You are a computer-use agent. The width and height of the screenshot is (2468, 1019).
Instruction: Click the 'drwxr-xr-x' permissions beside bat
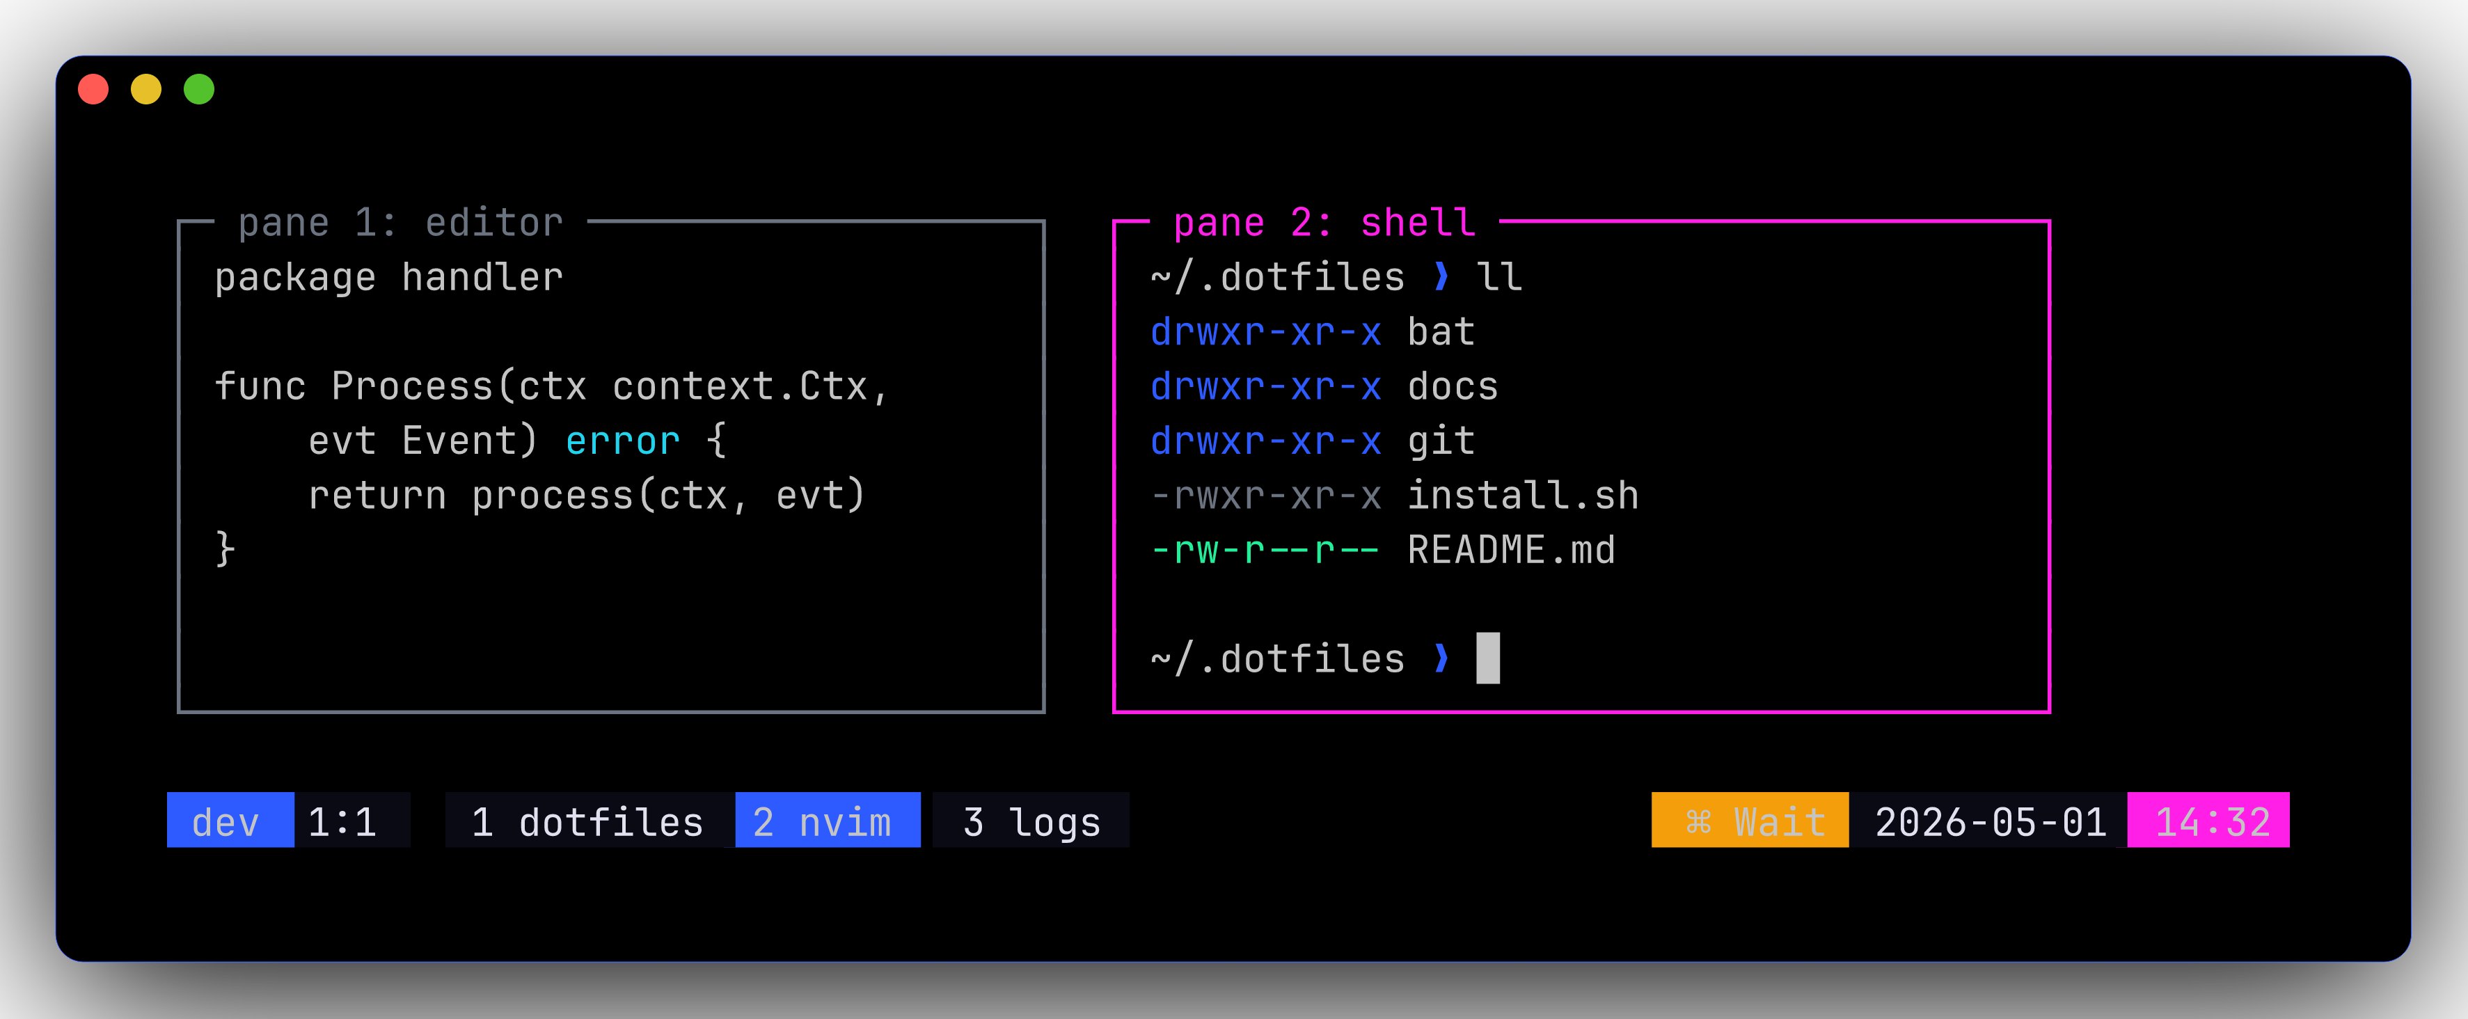click(x=1265, y=331)
